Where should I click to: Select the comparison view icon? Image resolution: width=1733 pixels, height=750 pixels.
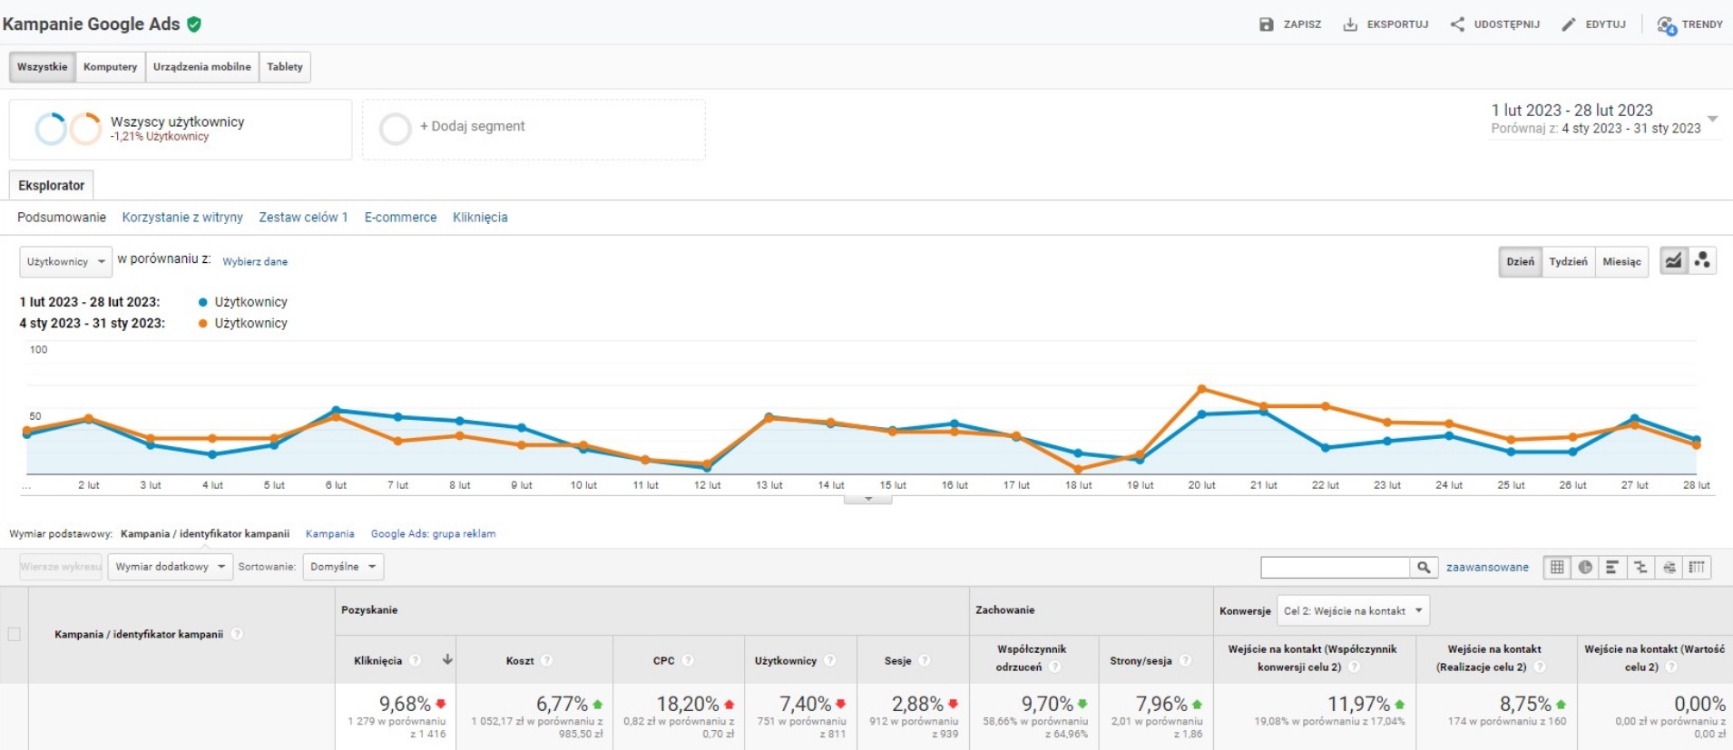coord(1640,567)
